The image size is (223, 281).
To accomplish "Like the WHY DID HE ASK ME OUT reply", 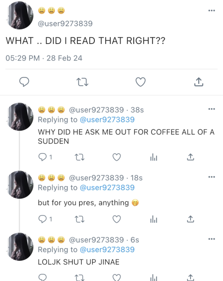I will (117, 157).
